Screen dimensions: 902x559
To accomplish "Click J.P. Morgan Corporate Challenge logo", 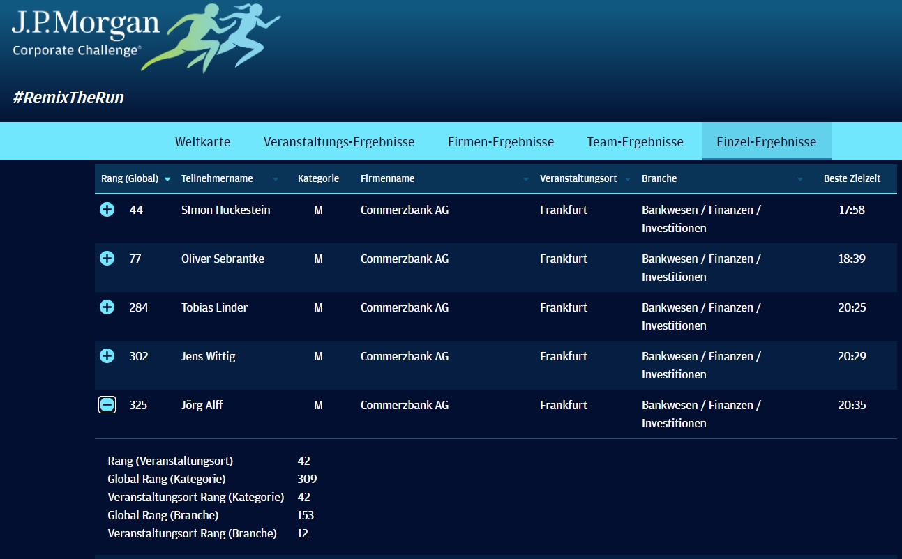I will click(x=86, y=33).
